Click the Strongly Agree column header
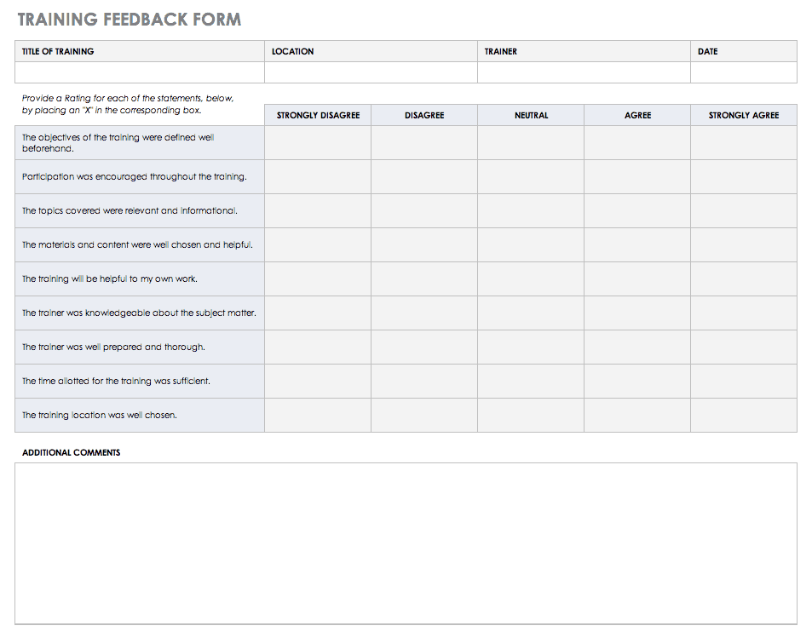Screen dimensions: 812x643 tap(743, 115)
